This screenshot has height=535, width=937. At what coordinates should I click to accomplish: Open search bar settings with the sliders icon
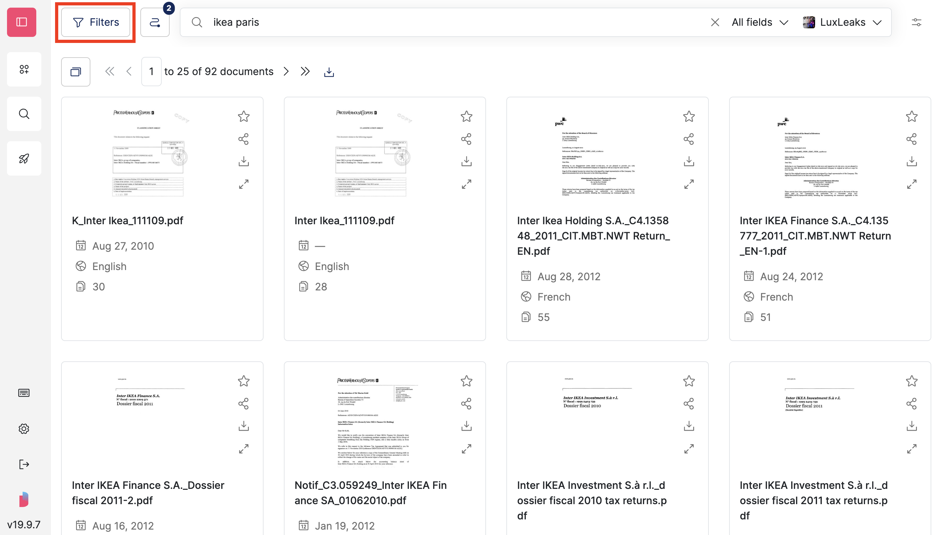click(x=917, y=22)
